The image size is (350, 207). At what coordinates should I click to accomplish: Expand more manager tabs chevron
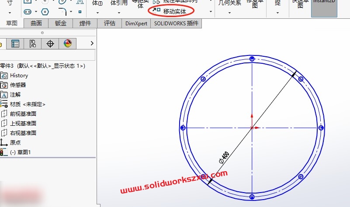(x=92, y=43)
